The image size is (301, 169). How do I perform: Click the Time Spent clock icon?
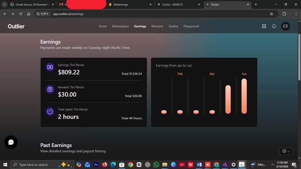tap(50, 112)
